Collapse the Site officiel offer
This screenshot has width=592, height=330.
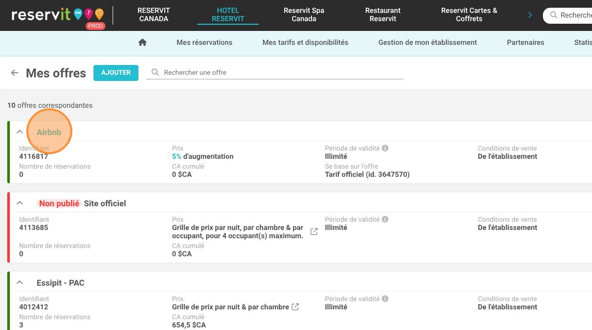(20, 203)
